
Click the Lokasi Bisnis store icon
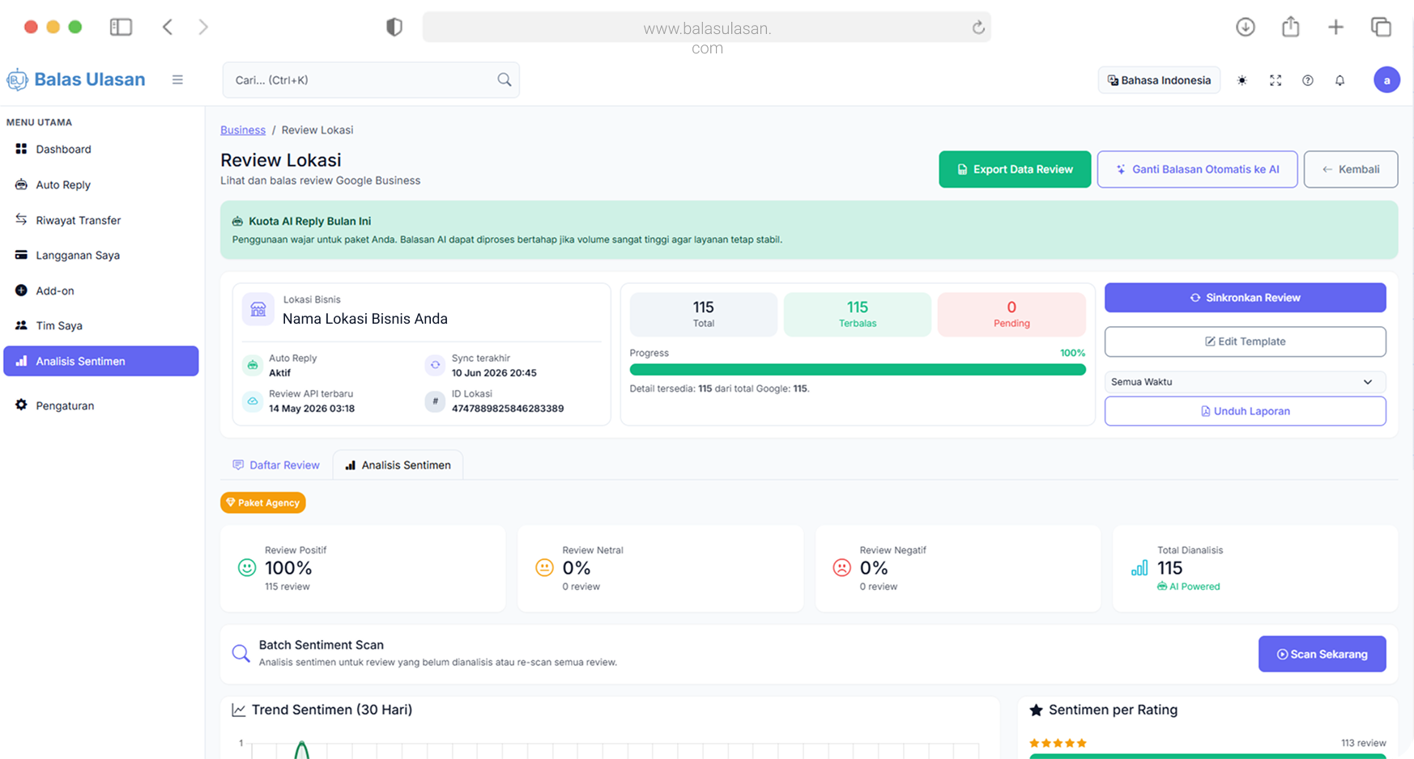(x=258, y=309)
